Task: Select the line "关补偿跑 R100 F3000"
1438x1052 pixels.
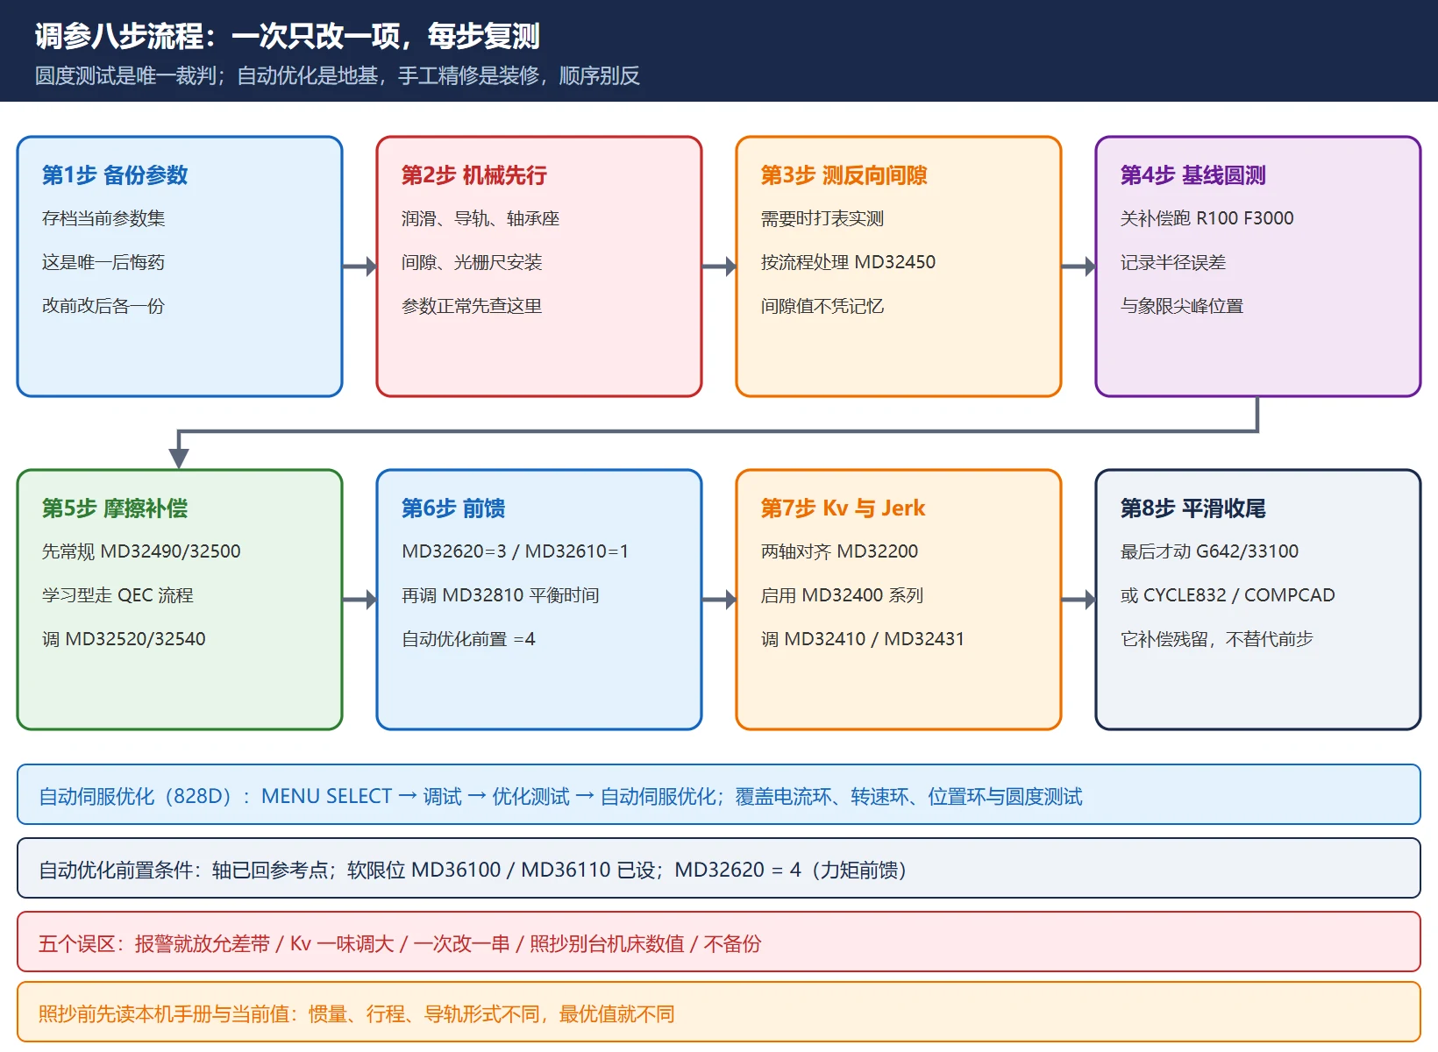Action: pos(1207,218)
